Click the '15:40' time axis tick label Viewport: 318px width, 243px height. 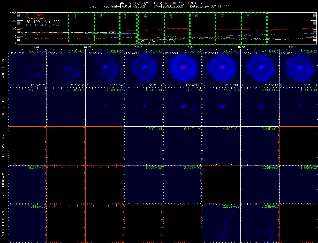pyautogui.click(x=293, y=47)
